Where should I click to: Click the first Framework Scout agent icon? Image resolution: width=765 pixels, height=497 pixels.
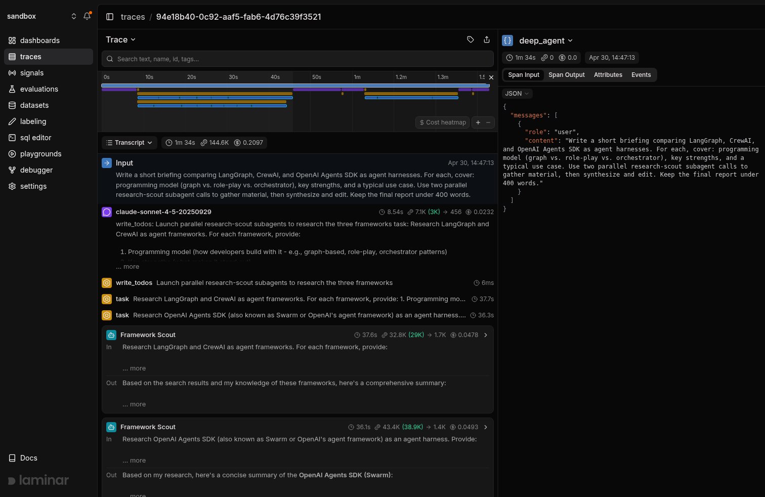click(111, 335)
